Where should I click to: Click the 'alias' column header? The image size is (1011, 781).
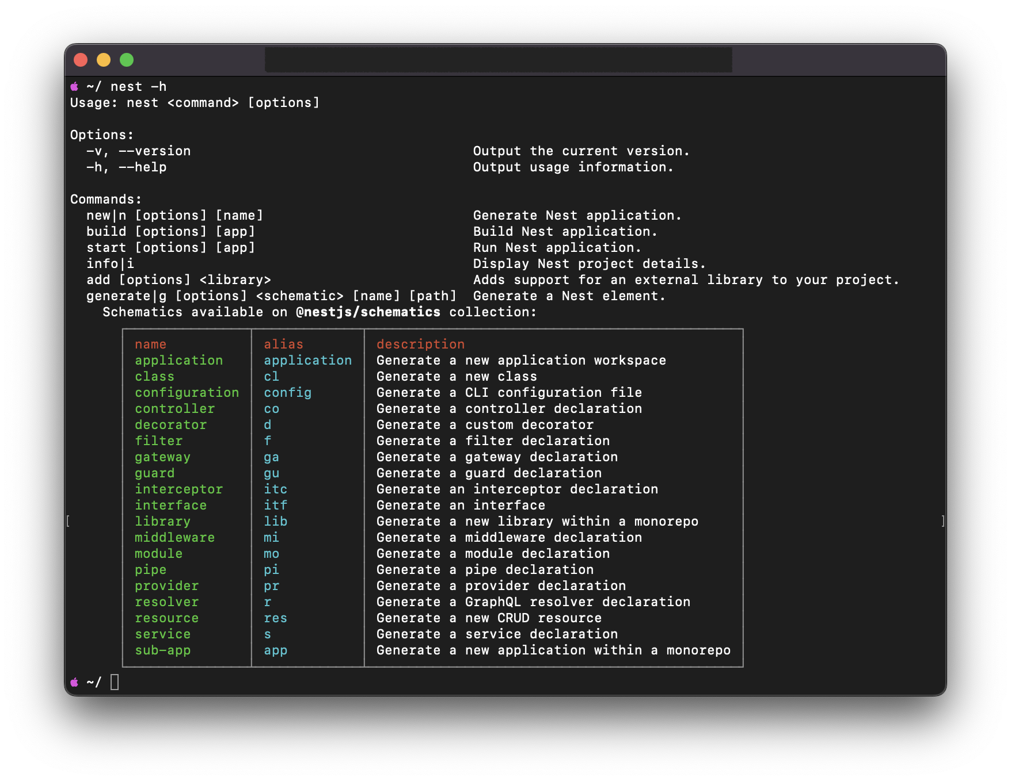pyautogui.click(x=284, y=344)
